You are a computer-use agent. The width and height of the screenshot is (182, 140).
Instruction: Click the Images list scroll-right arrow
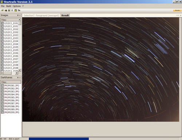(17, 73)
